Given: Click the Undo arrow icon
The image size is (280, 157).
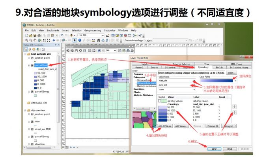Looking at the screenshot, I should pos(62,35).
